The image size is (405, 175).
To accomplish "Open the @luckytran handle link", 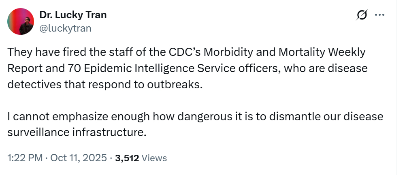I will click(66, 28).
